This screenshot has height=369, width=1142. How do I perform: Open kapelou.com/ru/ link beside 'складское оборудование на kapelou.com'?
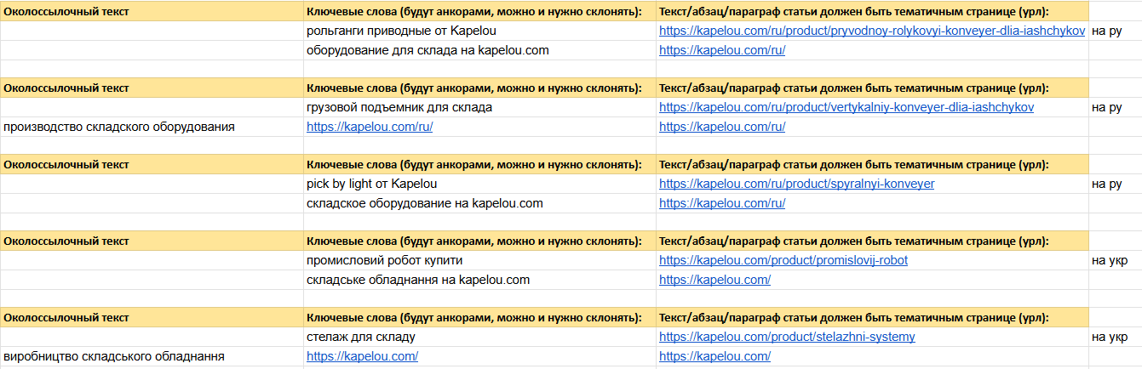(722, 203)
